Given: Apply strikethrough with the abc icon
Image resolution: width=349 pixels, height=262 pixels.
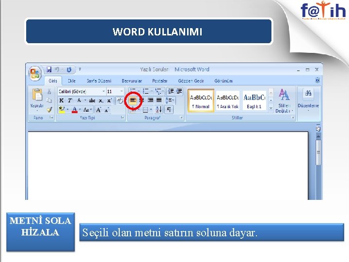Looking at the screenshot, I should coord(92,101).
